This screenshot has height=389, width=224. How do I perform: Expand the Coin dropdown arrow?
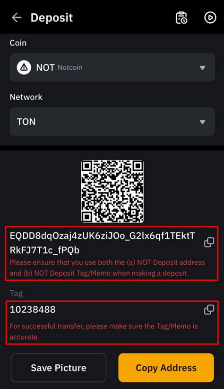[x=202, y=68]
